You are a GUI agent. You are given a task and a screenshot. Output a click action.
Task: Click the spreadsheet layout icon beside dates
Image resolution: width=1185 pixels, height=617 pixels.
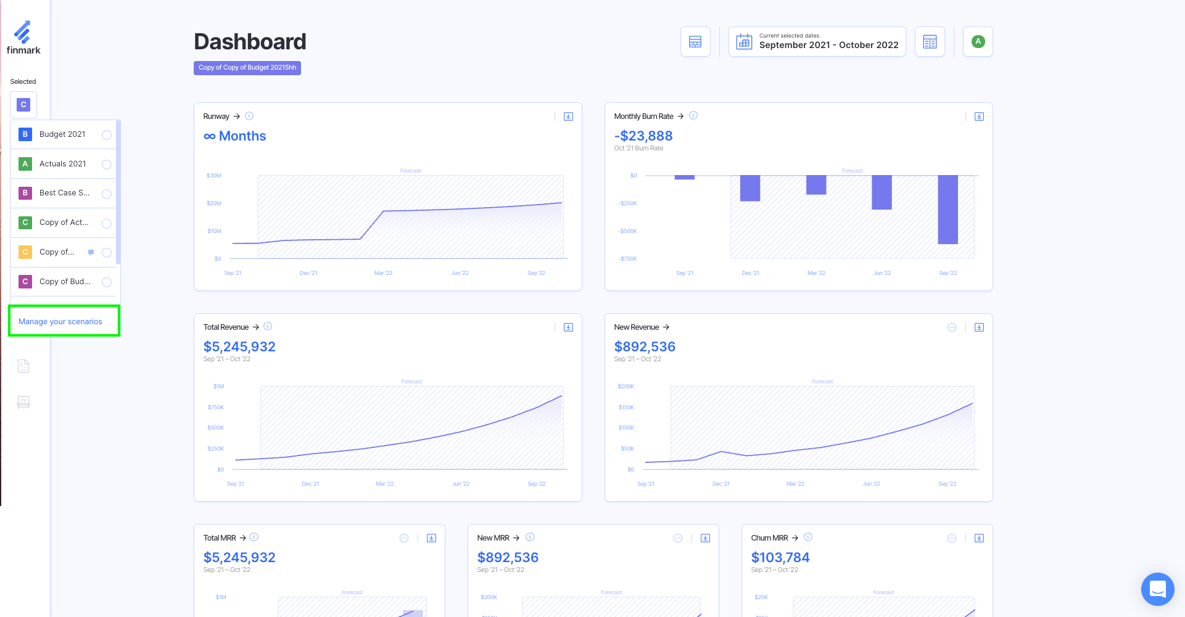930,42
